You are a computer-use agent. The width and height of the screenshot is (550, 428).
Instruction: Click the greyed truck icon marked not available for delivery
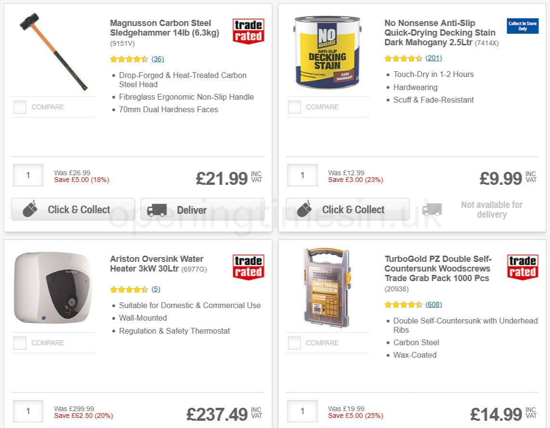432,209
